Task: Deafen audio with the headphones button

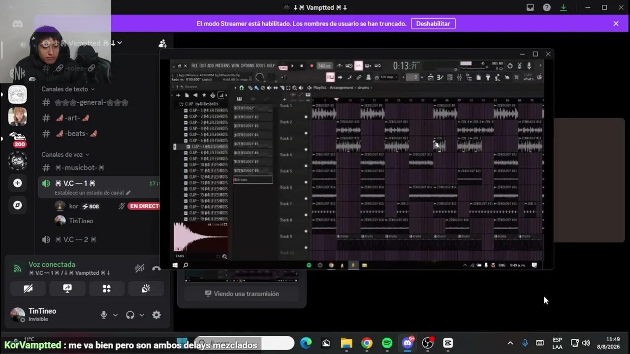Action: tap(130, 315)
